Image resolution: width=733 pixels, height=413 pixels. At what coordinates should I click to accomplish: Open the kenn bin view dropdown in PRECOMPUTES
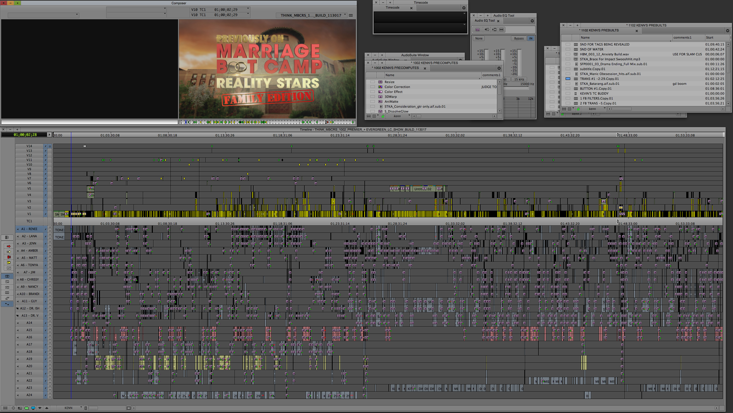tap(398, 116)
